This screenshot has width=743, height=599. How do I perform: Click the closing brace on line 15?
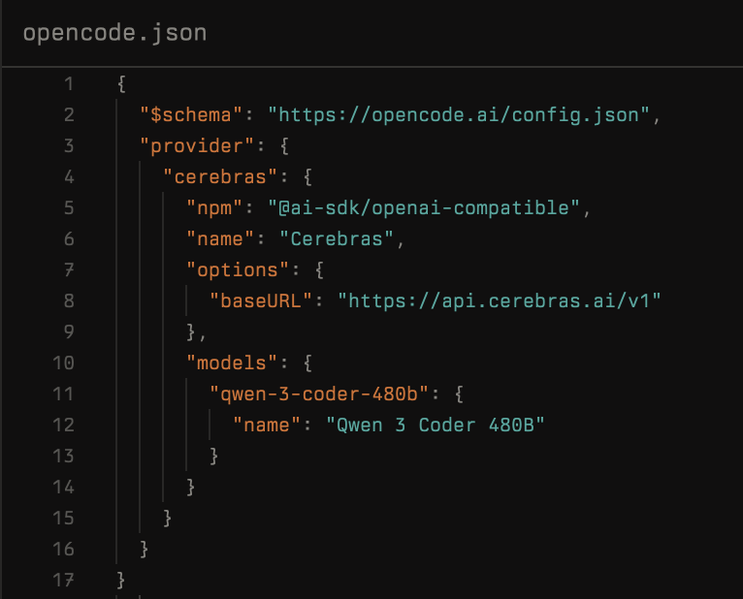click(168, 518)
